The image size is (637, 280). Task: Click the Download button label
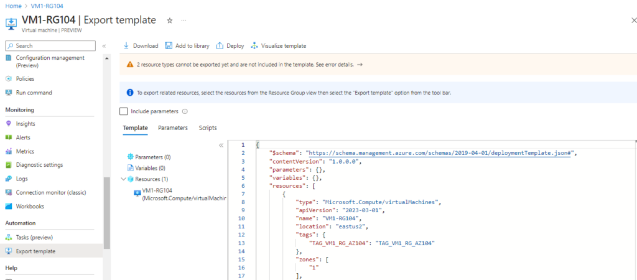146,46
